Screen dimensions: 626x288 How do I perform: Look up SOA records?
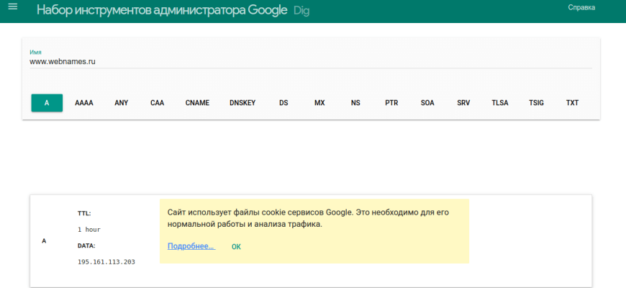click(x=427, y=103)
